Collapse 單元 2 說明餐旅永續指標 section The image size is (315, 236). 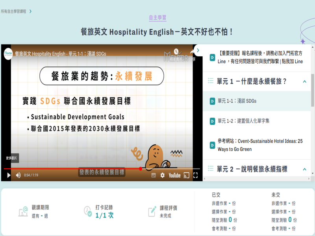(x=304, y=169)
